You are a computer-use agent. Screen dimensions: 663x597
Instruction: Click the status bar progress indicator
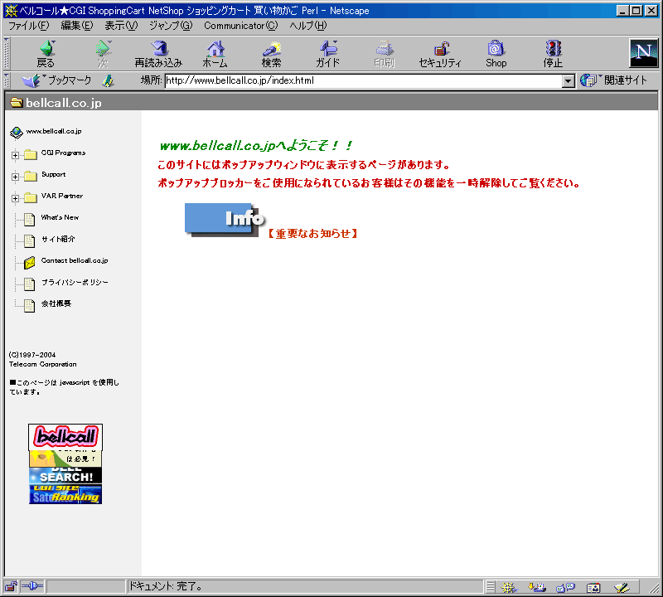click(x=86, y=586)
